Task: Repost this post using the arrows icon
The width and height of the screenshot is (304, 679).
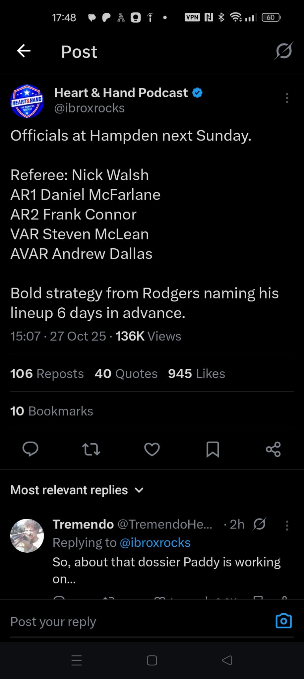Action: tap(91, 449)
